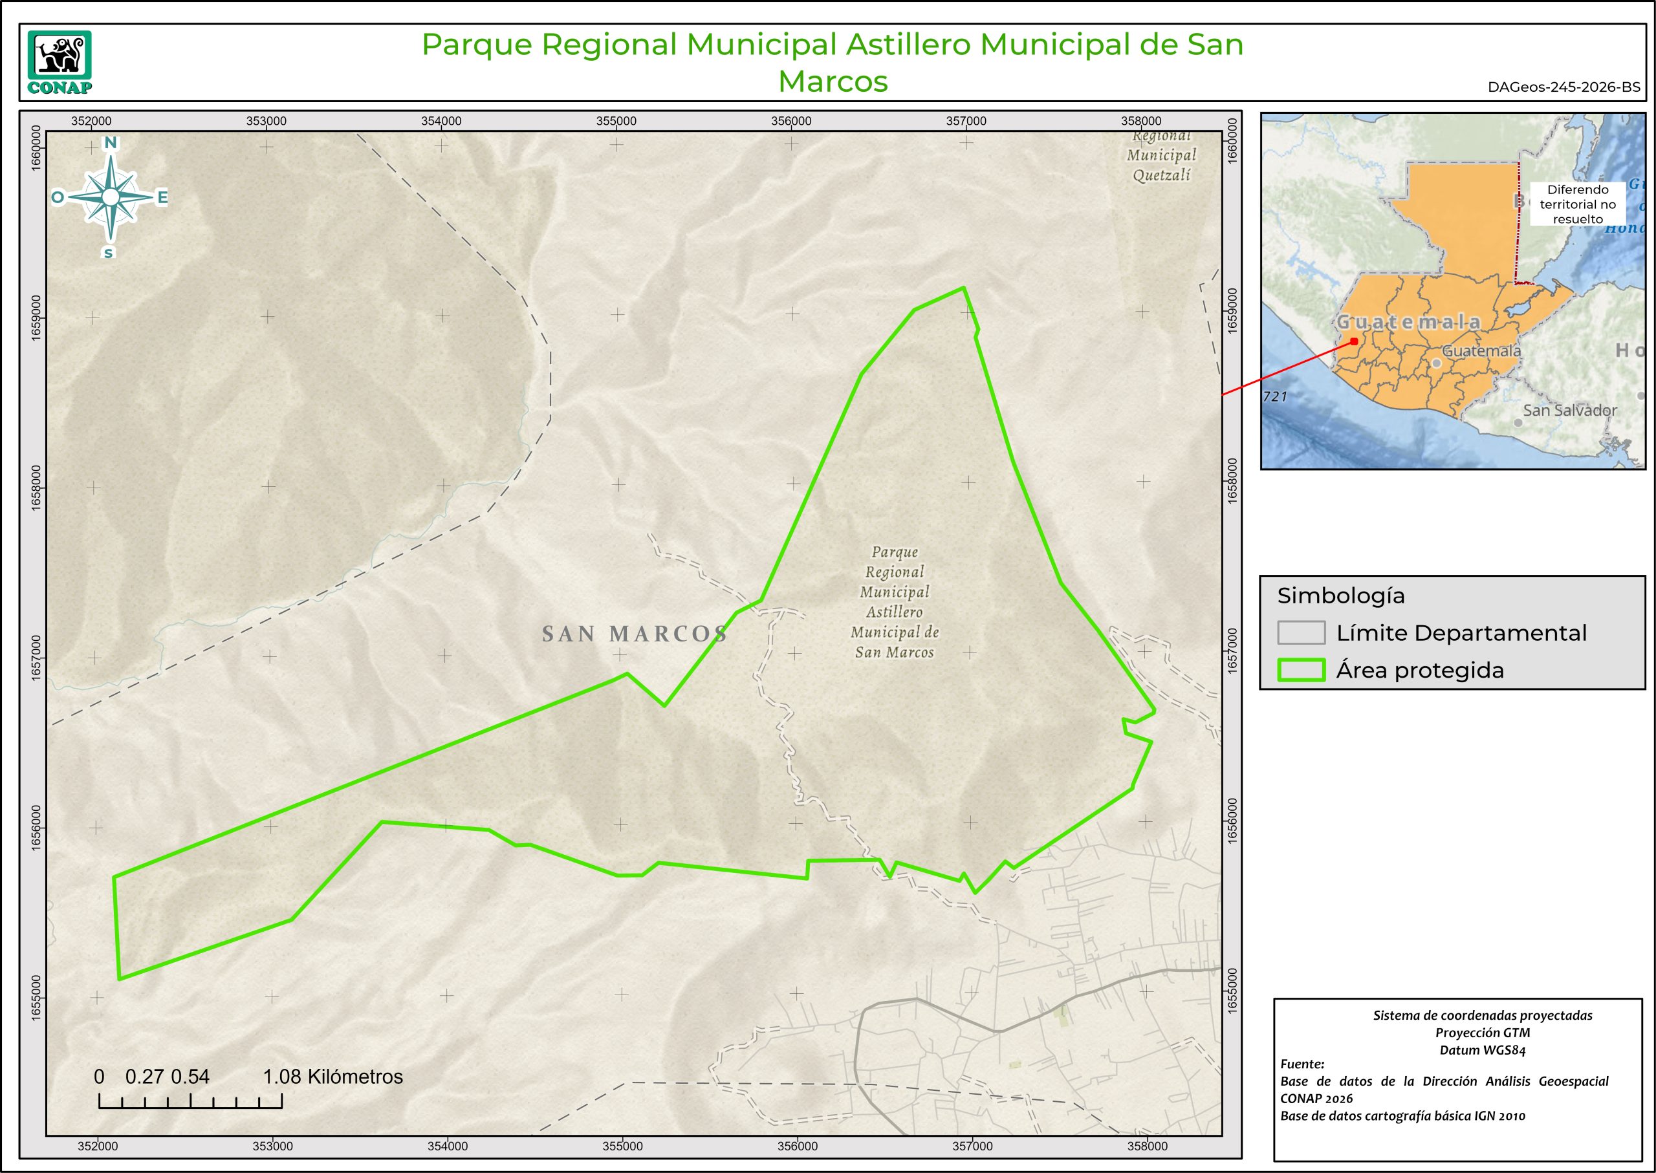Click the green Área protegida legend swatch
The height and width of the screenshot is (1173, 1656).
tap(1300, 671)
